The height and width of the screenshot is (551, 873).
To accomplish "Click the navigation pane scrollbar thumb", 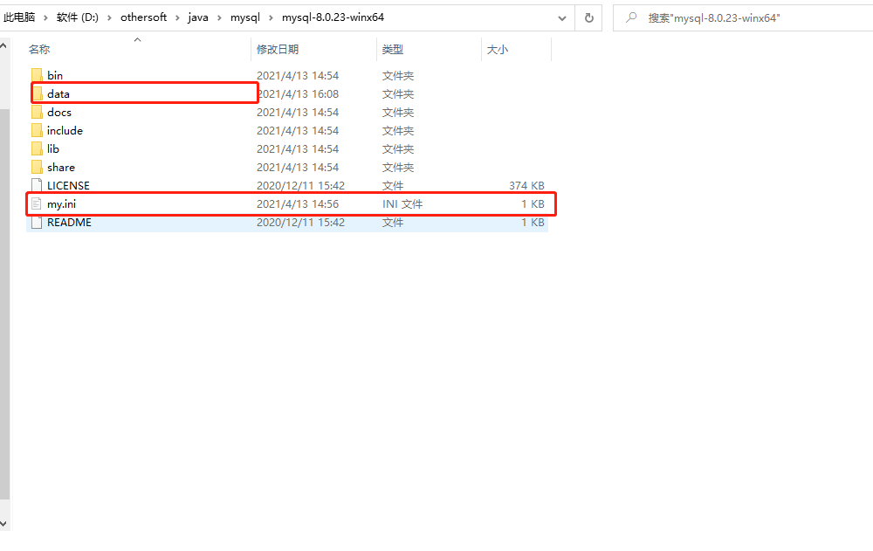I will (4, 304).
